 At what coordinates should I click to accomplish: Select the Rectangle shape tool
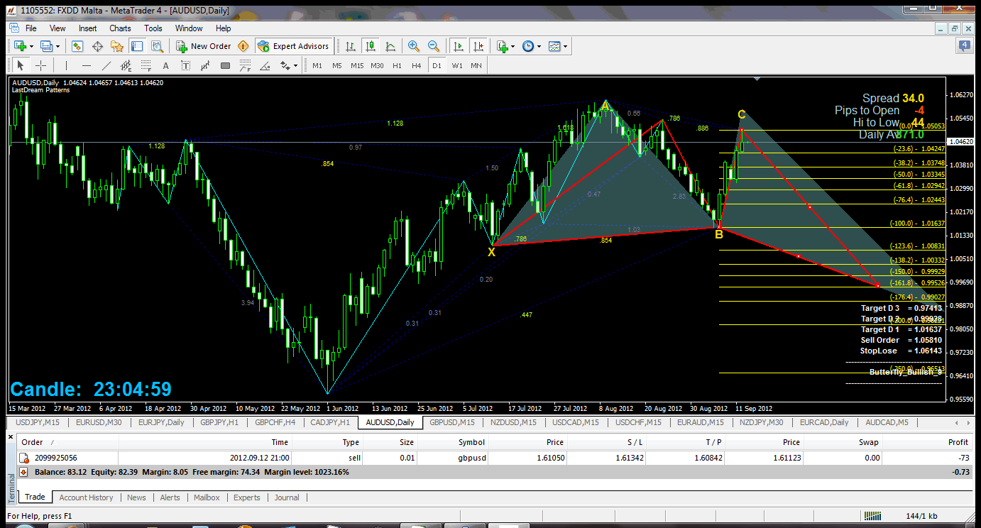click(225, 65)
